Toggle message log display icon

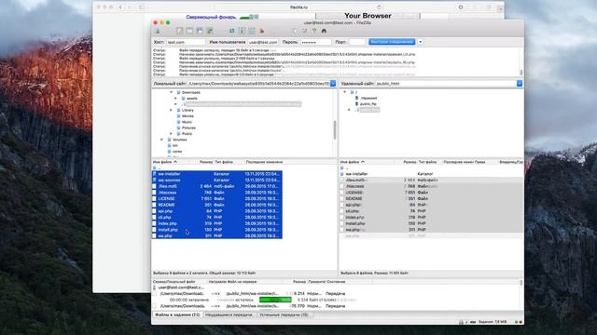coord(180,31)
